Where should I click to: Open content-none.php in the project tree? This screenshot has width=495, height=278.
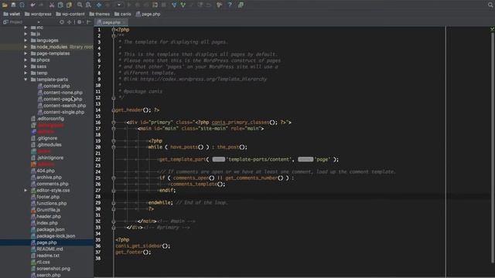[60, 93]
